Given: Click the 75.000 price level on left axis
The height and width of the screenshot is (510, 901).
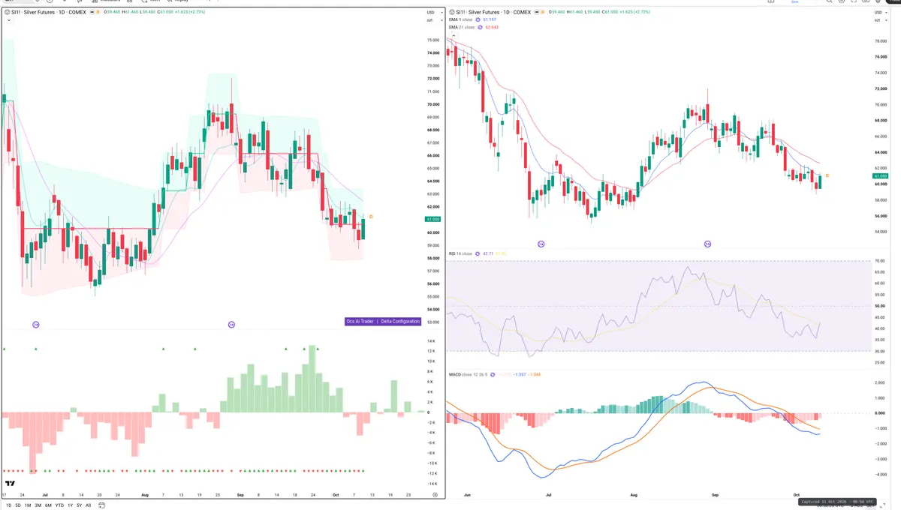Looking at the screenshot, I should 433,40.
